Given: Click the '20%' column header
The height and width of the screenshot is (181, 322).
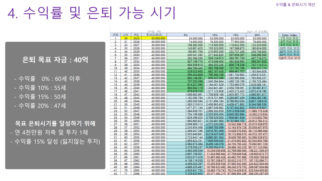Looking at the screenshot, I should 257,35.
